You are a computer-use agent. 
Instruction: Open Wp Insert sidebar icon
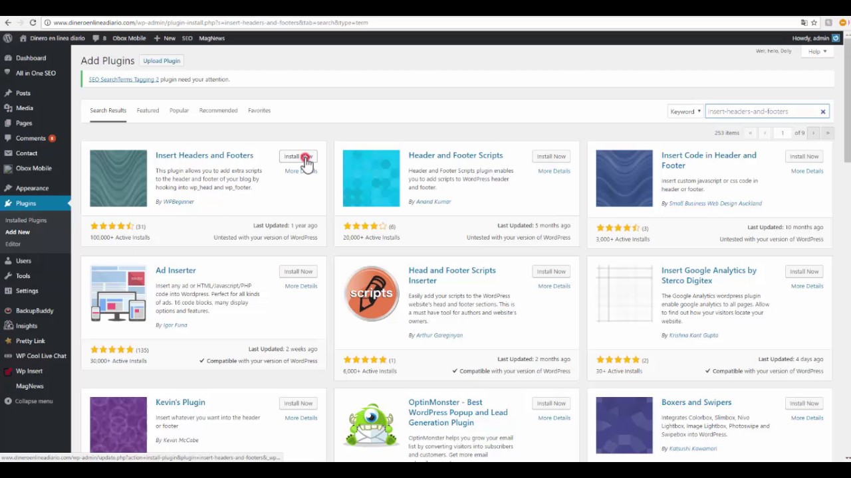coord(8,371)
